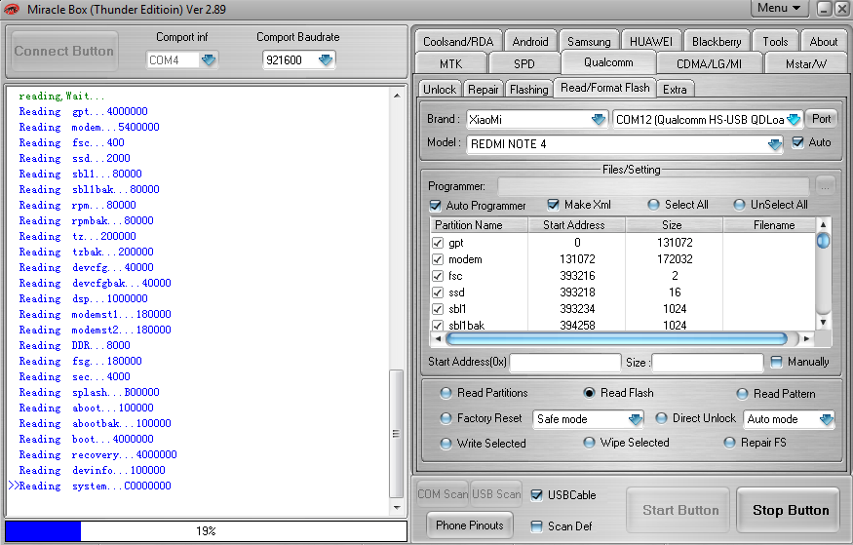This screenshot has height=545, width=853.
Task: Select the Direct Unlock radio button
Action: [661, 418]
